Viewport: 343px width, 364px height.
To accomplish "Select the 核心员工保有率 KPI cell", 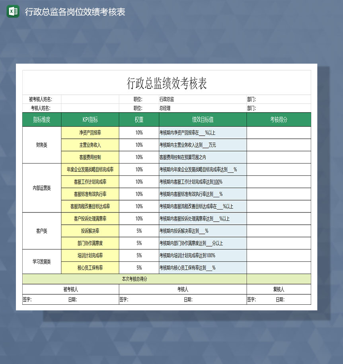I will click(90, 268).
